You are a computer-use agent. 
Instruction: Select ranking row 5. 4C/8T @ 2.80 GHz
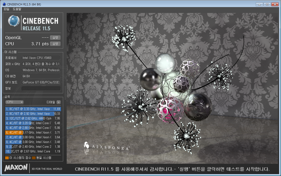pos(33,128)
